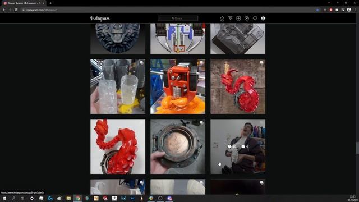
Task: Open profile avatar menu in Instagram header
Action: (263, 19)
